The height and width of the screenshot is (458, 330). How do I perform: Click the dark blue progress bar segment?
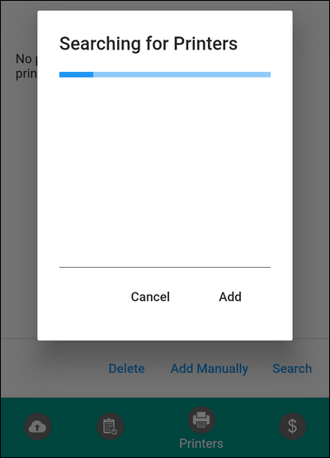pyautogui.click(x=76, y=74)
